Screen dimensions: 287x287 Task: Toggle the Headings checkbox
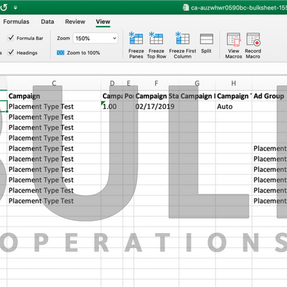tap(10, 53)
